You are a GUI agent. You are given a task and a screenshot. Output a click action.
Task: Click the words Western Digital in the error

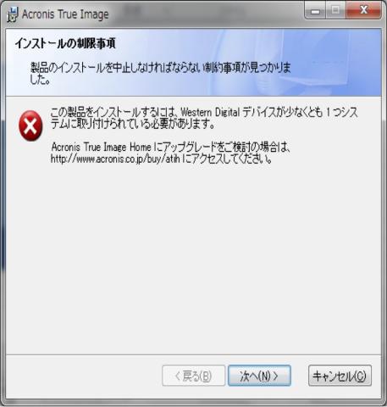point(210,112)
